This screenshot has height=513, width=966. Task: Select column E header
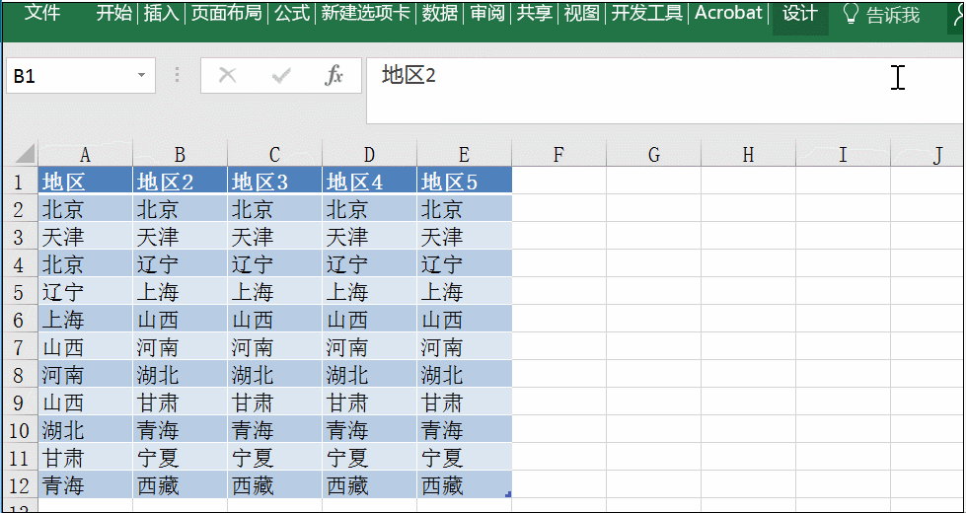coord(464,154)
